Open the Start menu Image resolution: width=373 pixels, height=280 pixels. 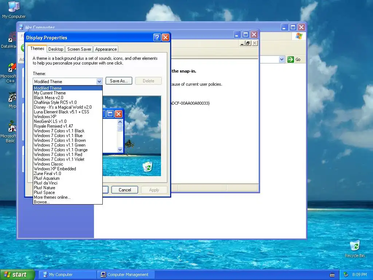coord(17,275)
